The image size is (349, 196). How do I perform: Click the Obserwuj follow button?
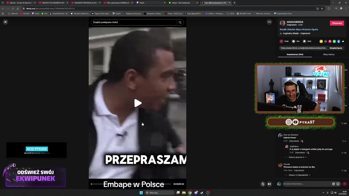[337, 23]
